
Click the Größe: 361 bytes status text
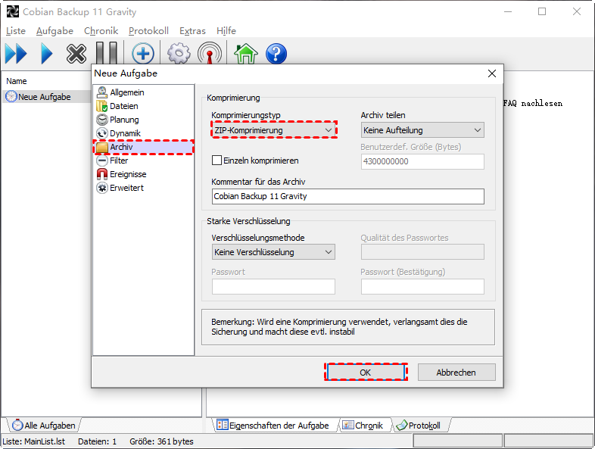point(161,441)
